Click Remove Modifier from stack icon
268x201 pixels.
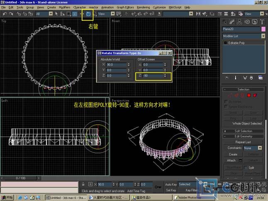(x=251, y=78)
